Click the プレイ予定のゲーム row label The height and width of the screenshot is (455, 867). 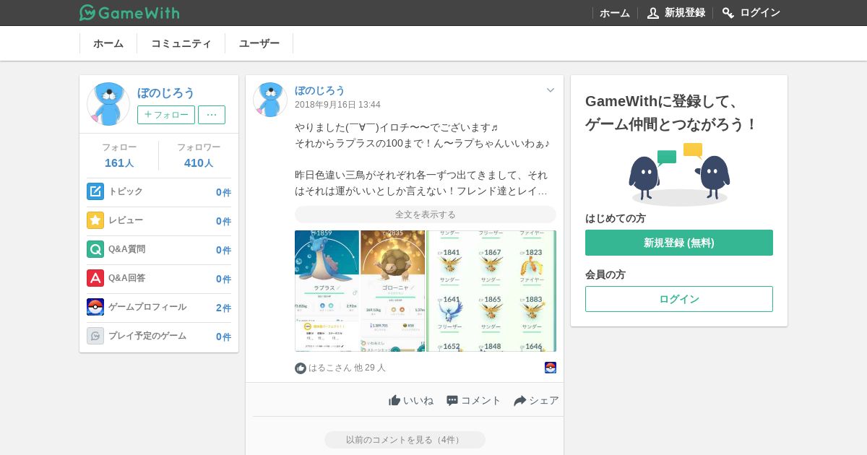[x=147, y=336]
